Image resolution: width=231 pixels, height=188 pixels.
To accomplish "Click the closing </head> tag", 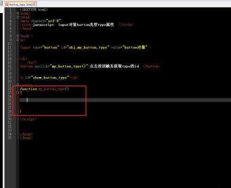I will (x=26, y=29).
